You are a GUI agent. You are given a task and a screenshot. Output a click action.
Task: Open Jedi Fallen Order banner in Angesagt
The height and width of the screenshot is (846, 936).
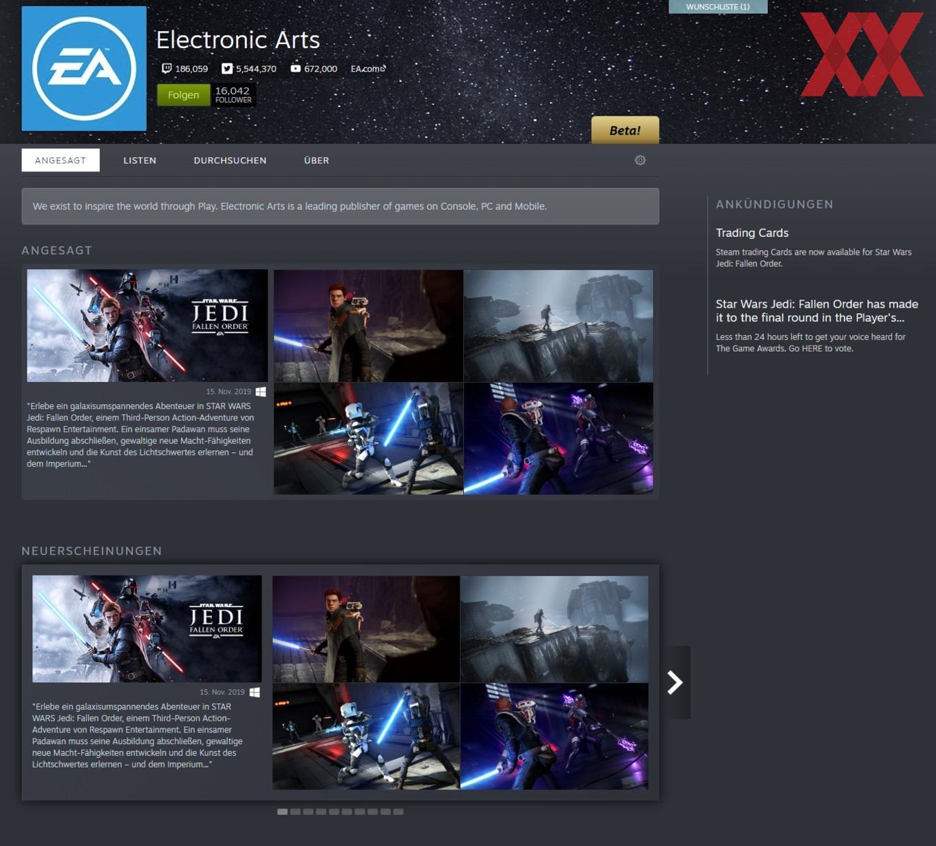147,326
